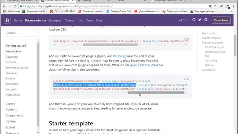Open JavaScript in sidebar
The width and height of the screenshot is (238, 134).
coord(12,73)
